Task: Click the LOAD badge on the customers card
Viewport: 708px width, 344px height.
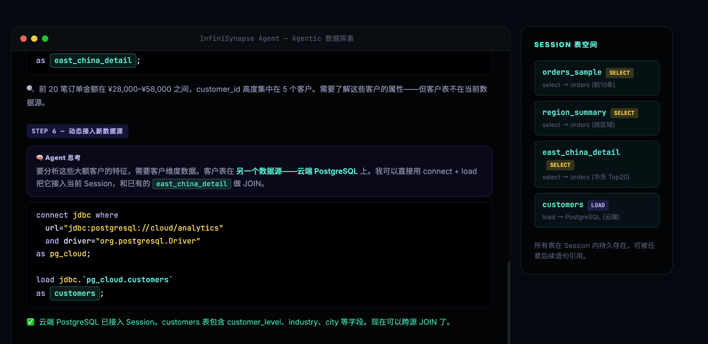Action: [x=598, y=205]
